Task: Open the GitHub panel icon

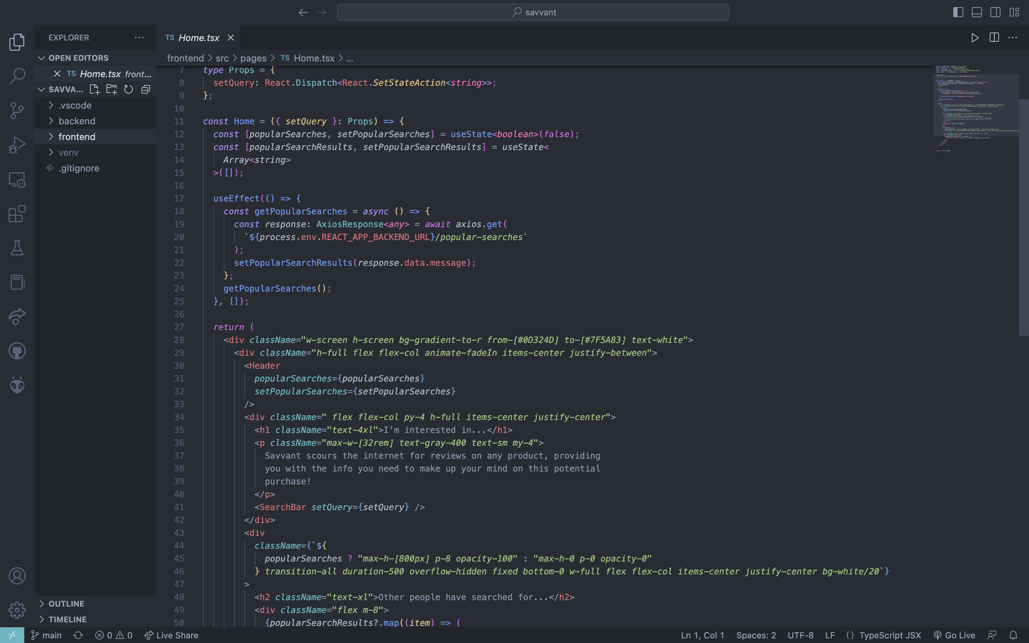Action: [x=17, y=351]
